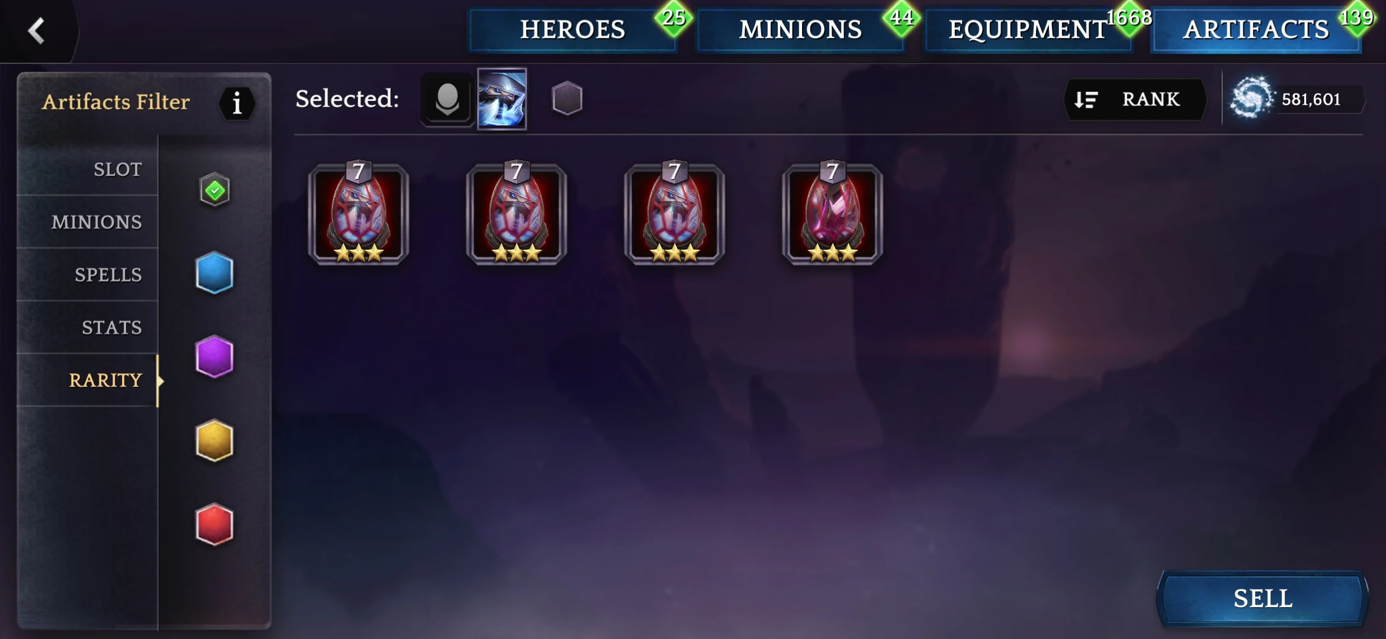Open the SPELLS filter category
This screenshot has height=639, width=1386.
pos(88,275)
